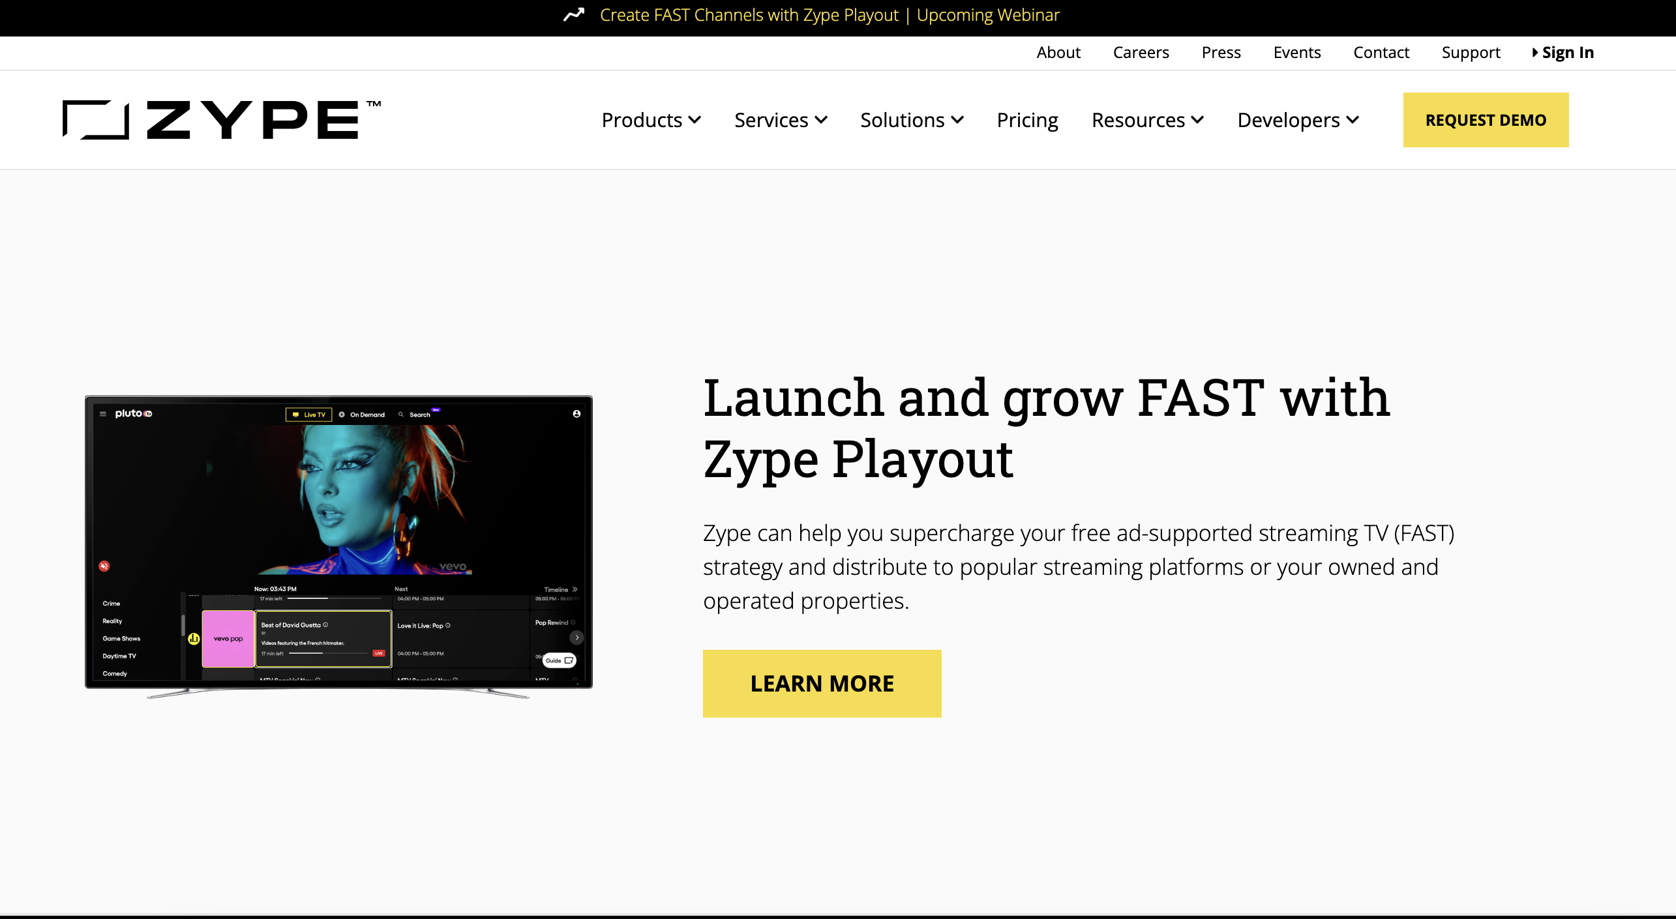Viewport: 1676px width, 919px height.
Task: Click the Sign In arrow icon
Action: (x=1535, y=52)
